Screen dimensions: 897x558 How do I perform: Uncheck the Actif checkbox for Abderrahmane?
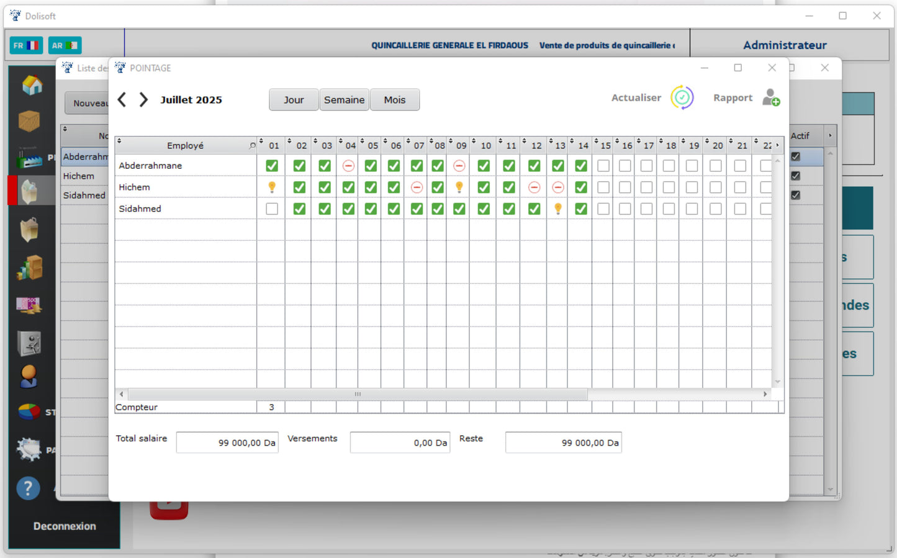coord(795,156)
